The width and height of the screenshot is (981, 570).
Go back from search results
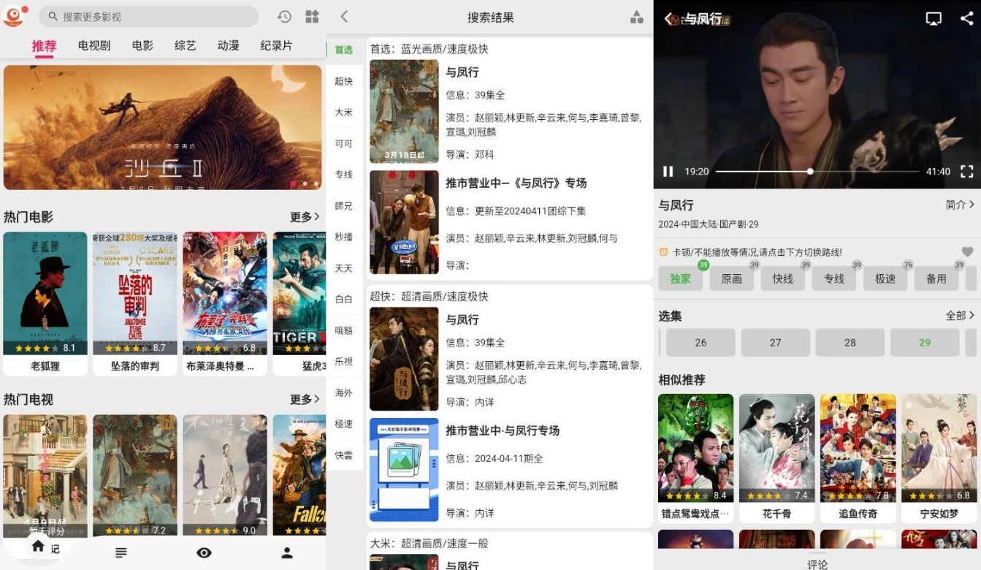coord(344,17)
